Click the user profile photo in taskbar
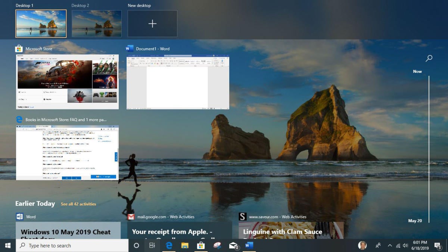This screenshot has width=448, height=252. click(362, 245)
